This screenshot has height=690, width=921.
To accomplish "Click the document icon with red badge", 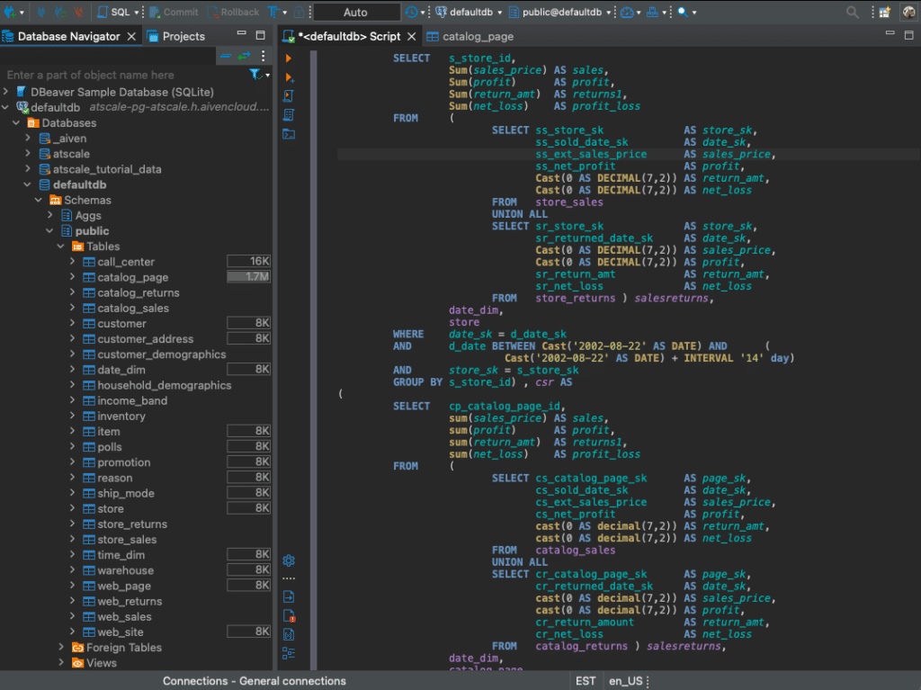I will coord(289,615).
